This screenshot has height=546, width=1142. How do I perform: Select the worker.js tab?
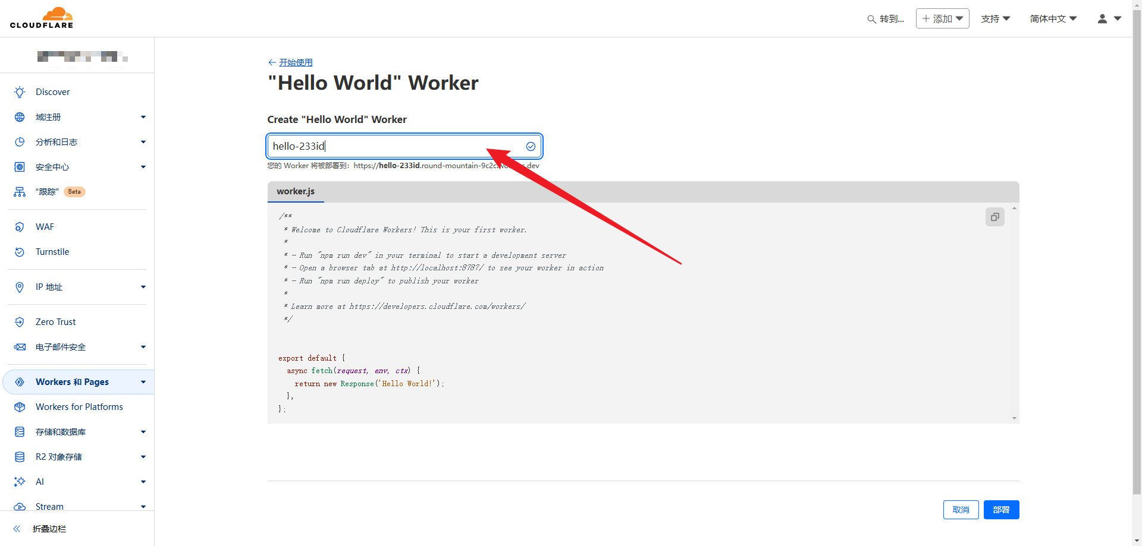coord(296,191)
